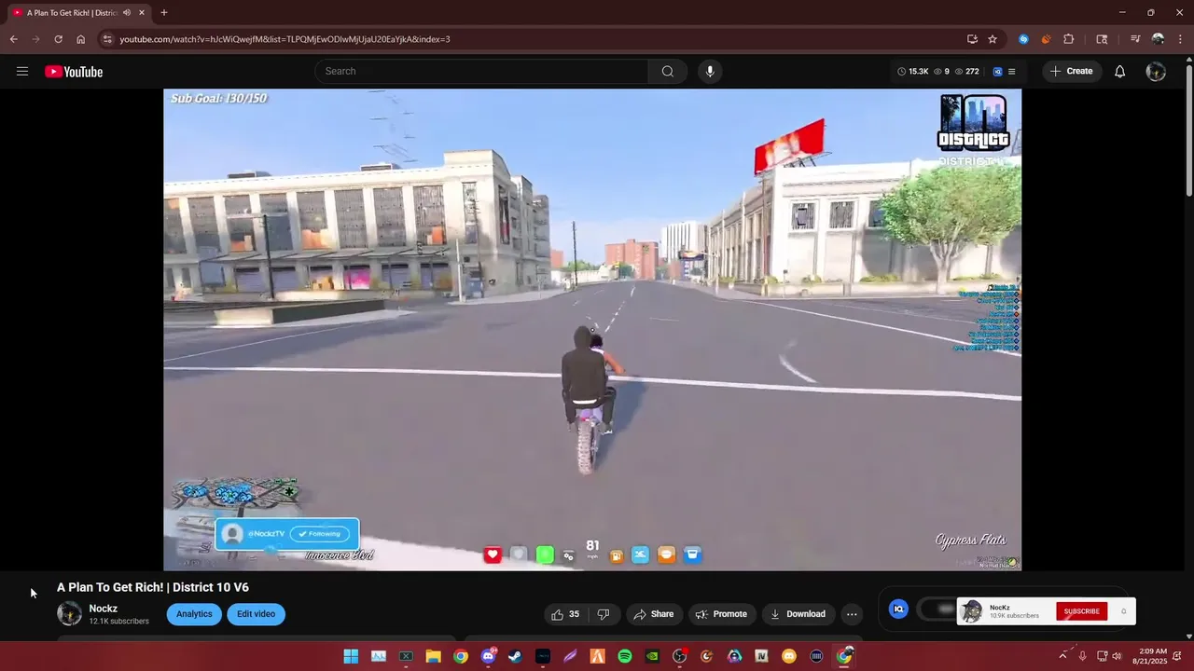Open YouTube notifications bell
1194x671 pixels.
(x=1120, y=72)
